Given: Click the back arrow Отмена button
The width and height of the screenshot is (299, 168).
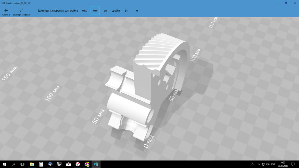Looking at the screenshot, I should [x=6, y=12].
